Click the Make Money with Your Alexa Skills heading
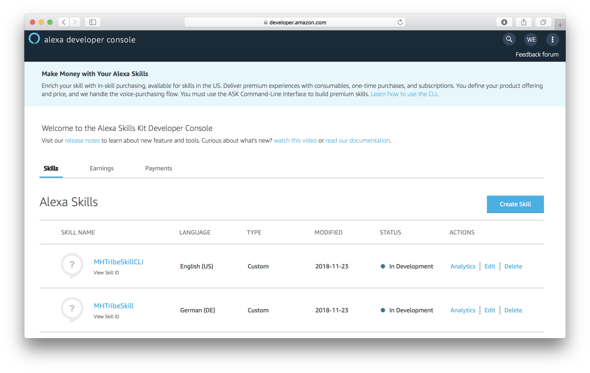This screenshot has width=590, height=373. click(95, 74)
